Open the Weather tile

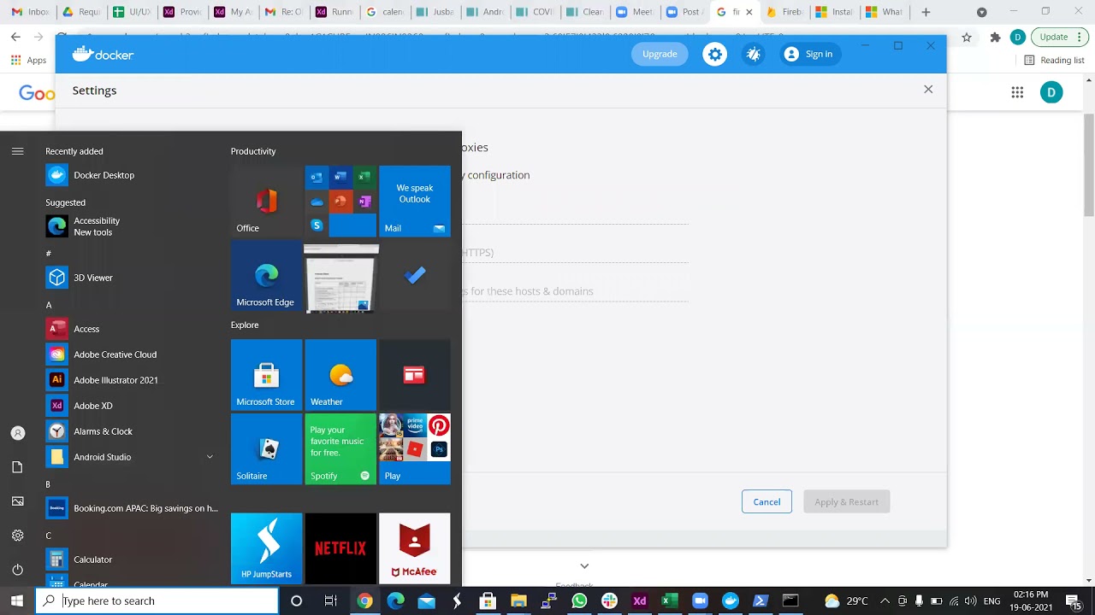point(340,375)
